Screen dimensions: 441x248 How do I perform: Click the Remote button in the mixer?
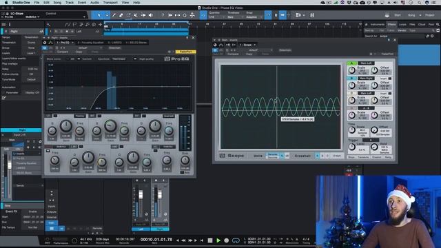pos(97,228)
